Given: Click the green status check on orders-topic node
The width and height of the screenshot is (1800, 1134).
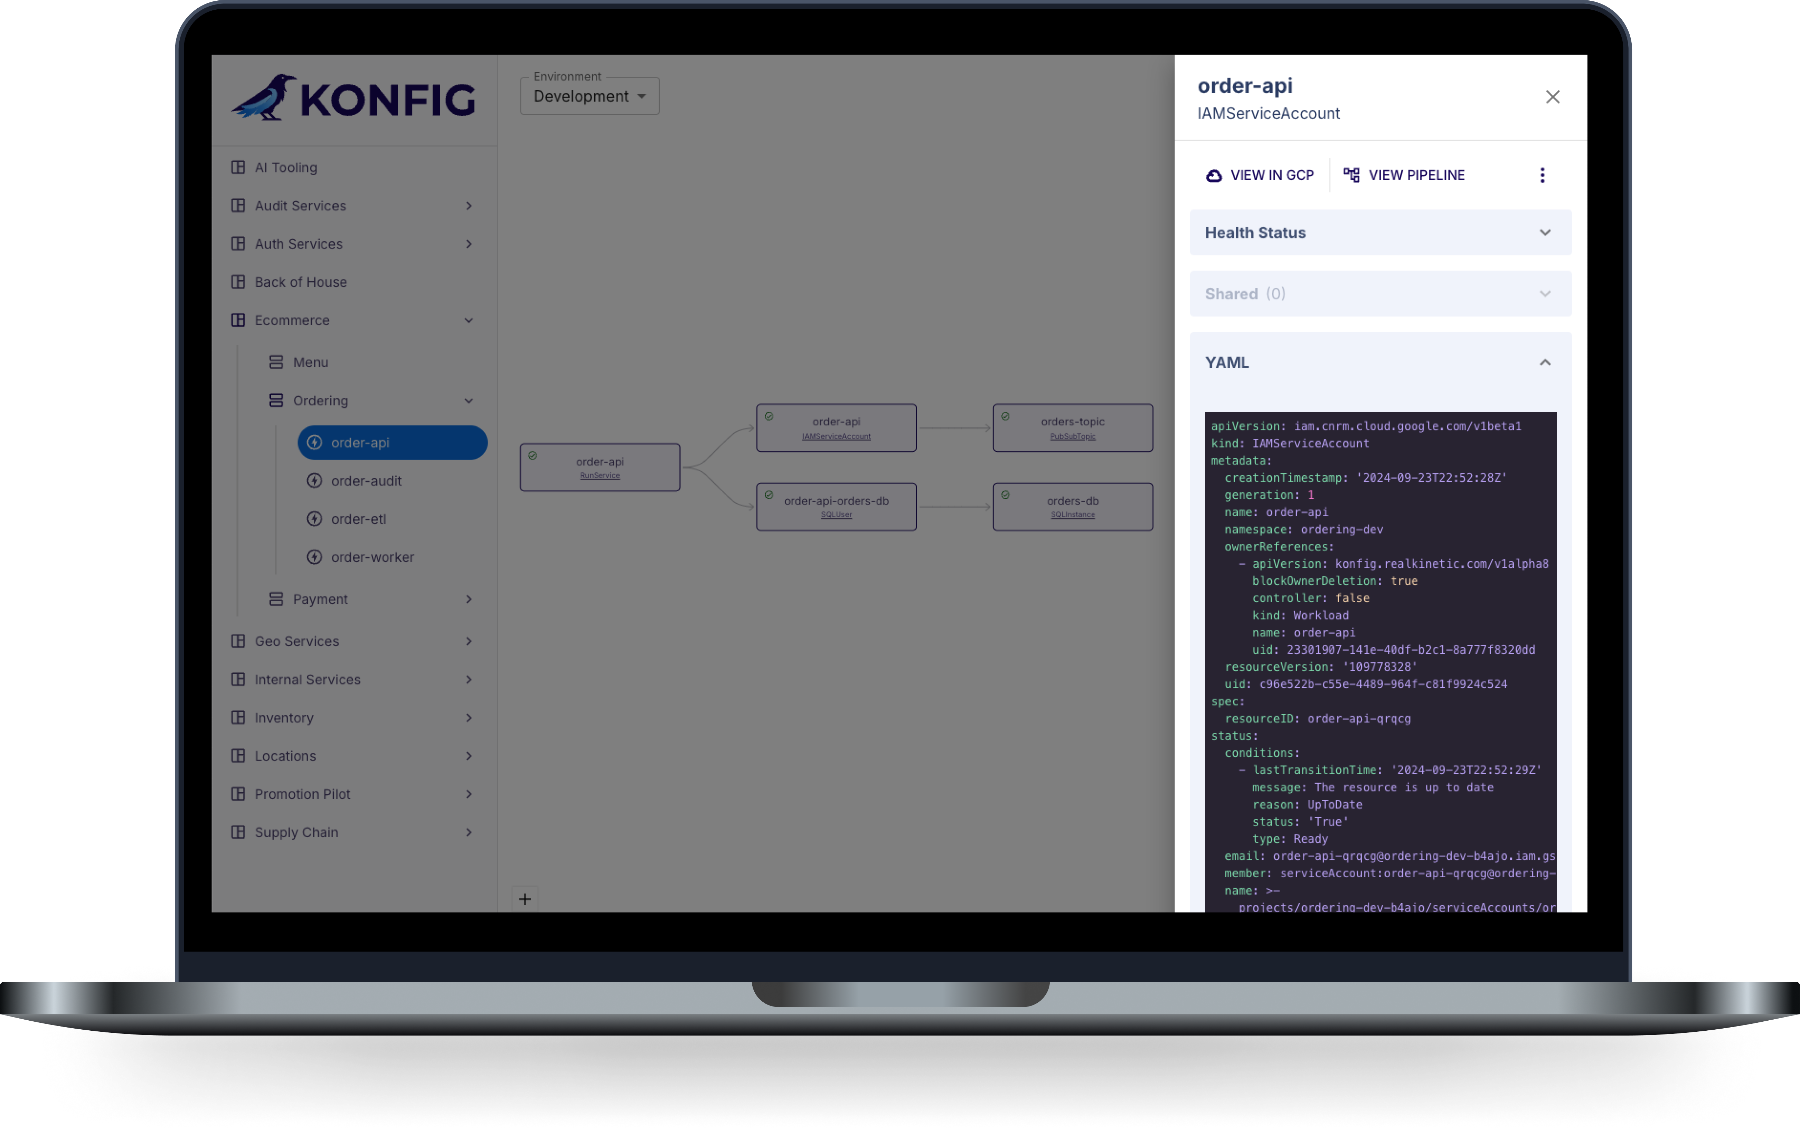Looking at the screenshot, I should [x=1006, y=416].
